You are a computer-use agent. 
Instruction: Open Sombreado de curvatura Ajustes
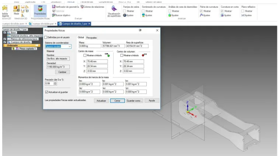pos(147,15)
